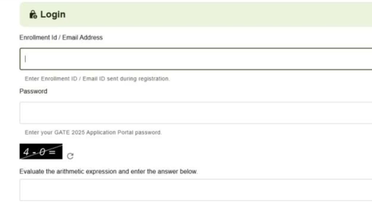This screenshot has height=209, width=372.
Task: Click the digit 4 in the captcha
Action: pyautogui.click(x=26, y=152)
